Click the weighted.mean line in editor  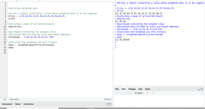(x=31, y=45)
